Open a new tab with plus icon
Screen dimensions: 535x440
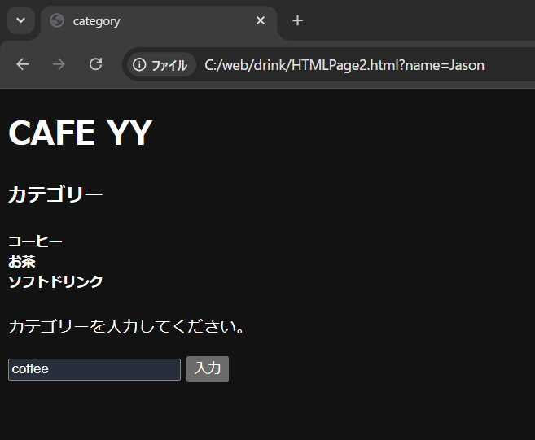[297, 21]
